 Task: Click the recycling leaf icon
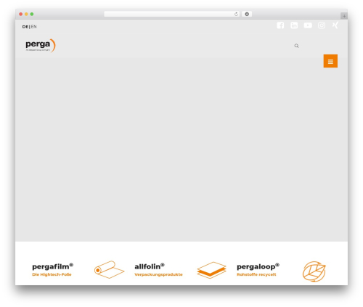point(314,271)
